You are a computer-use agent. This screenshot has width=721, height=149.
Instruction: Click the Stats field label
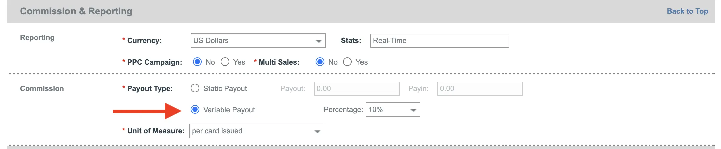tap(351, 41)
